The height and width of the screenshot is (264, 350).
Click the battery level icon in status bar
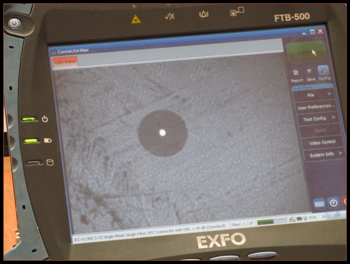coord(299,219)
